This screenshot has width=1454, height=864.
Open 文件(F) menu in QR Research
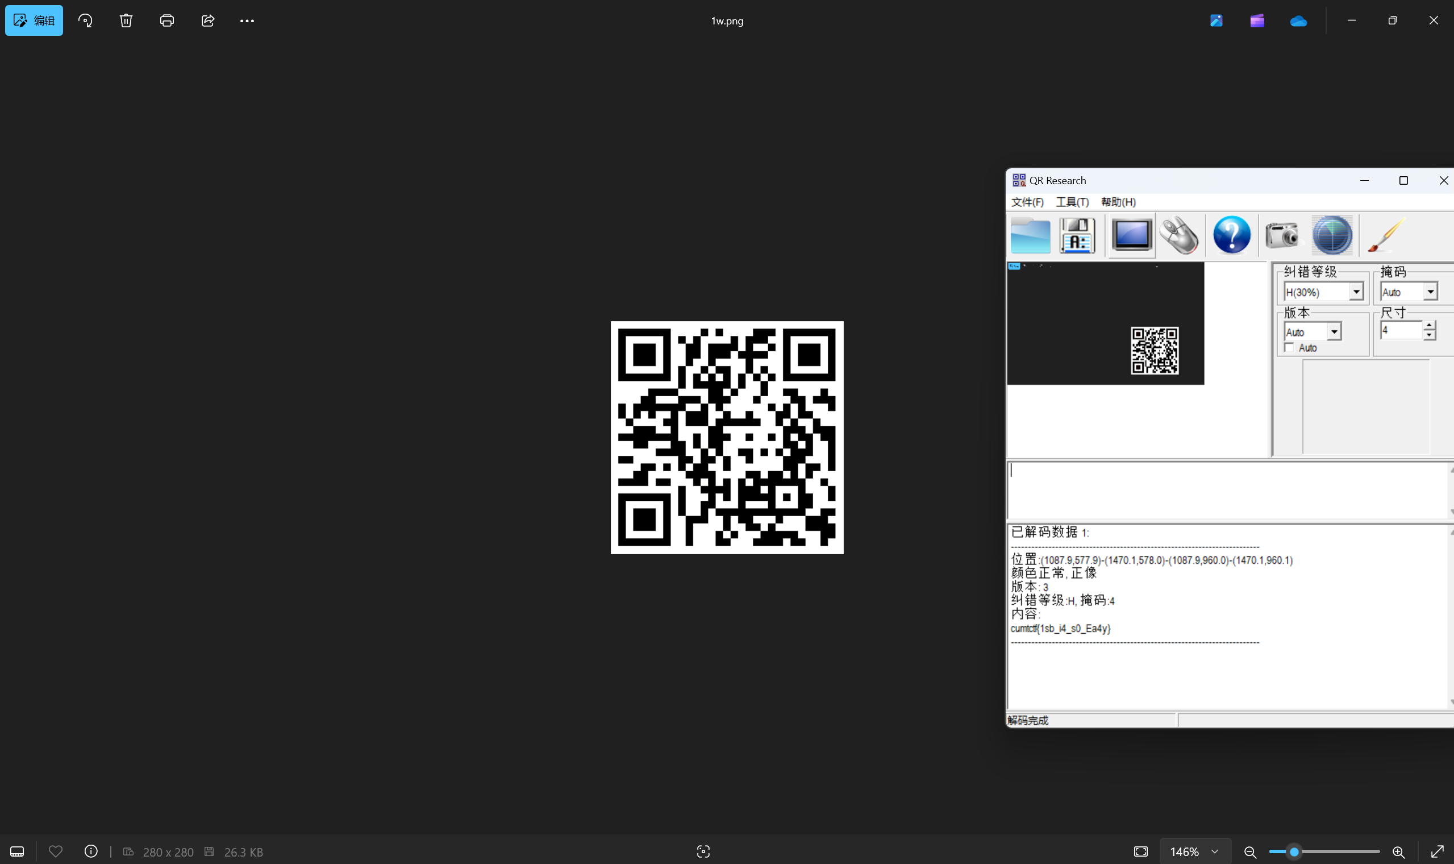1027,202
